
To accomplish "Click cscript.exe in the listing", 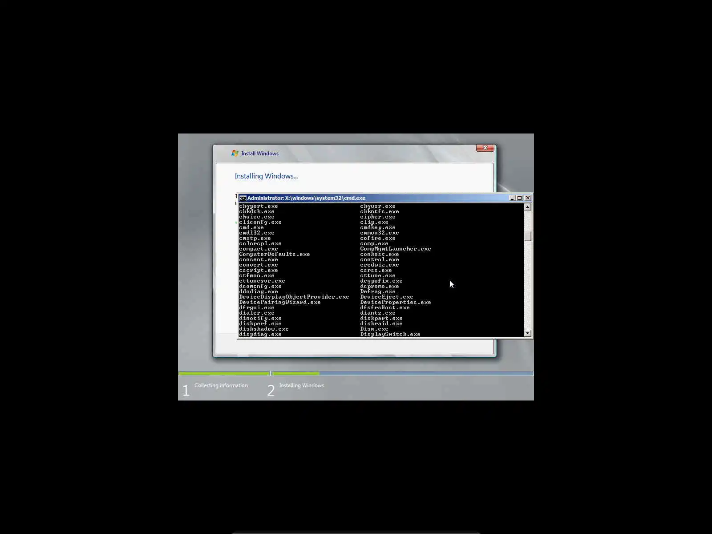I will [x=259, y=270].
